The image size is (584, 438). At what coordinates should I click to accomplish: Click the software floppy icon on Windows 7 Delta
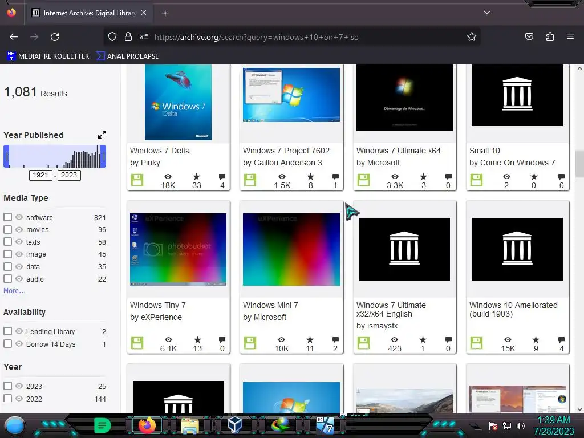click(x=137, y=180)
